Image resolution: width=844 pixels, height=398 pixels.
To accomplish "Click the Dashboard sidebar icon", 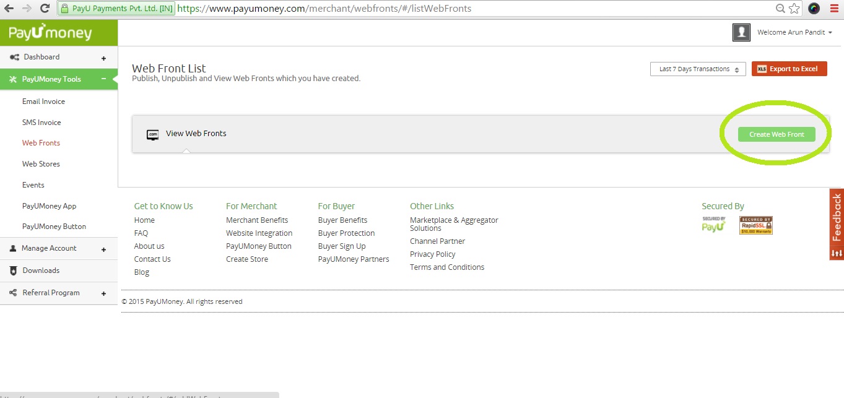I will tap(14, 58).
